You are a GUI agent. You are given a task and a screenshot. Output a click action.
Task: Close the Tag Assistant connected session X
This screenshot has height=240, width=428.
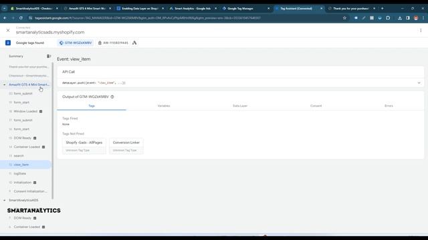coord(8,31)
